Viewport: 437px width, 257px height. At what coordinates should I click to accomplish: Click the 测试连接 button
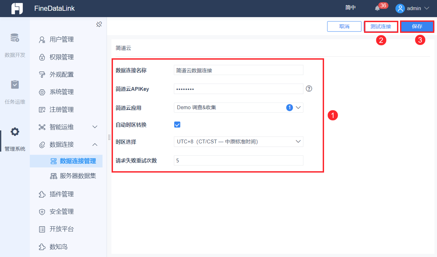381,26
